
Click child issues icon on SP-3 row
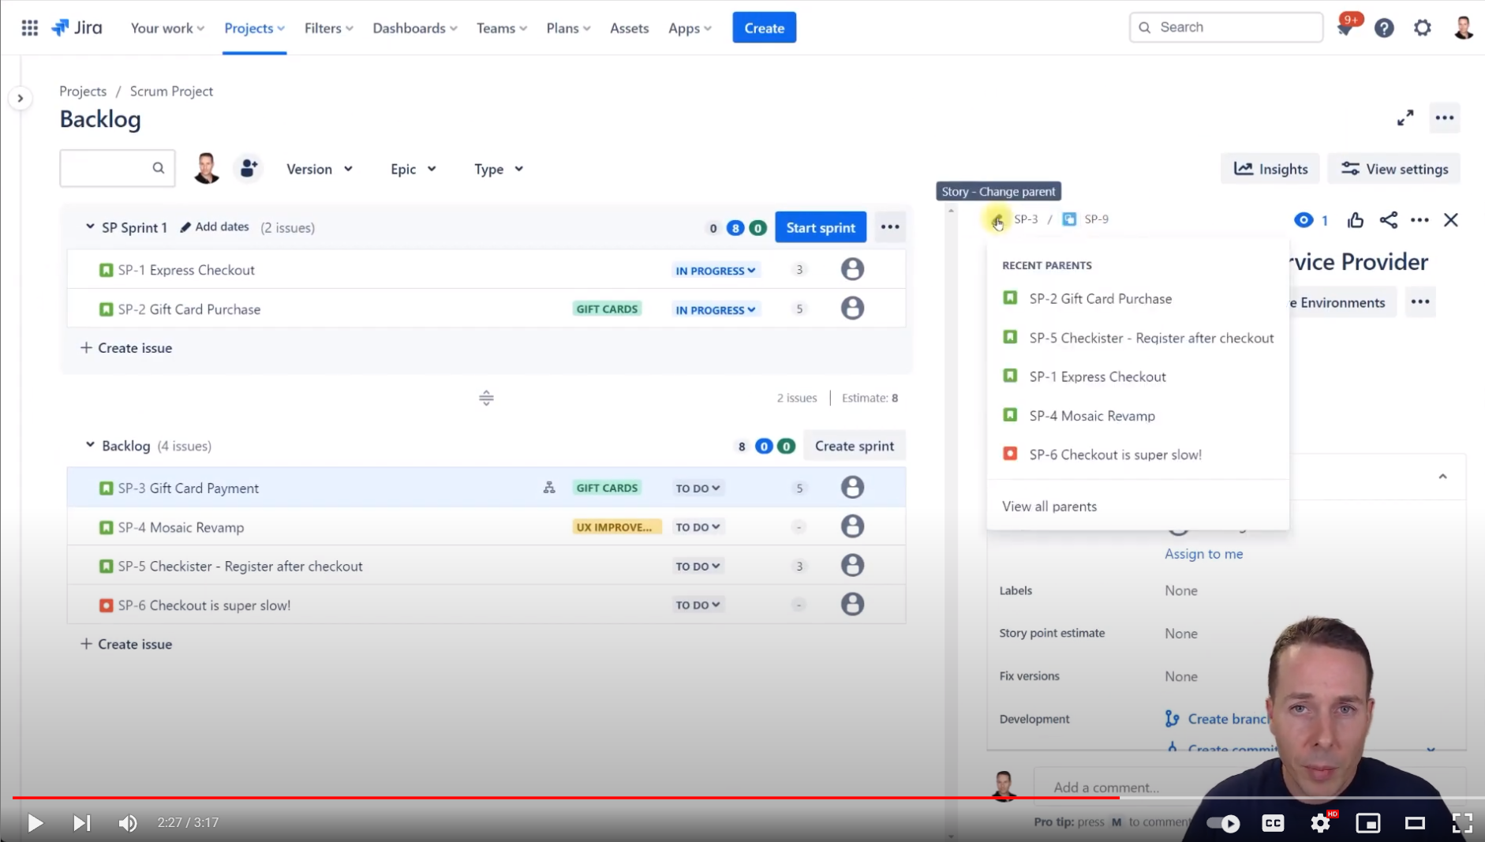(x=549, y=488)
